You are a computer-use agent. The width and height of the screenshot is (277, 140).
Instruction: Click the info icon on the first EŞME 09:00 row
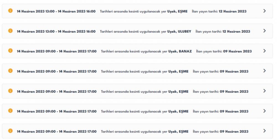tap(11, 71)
